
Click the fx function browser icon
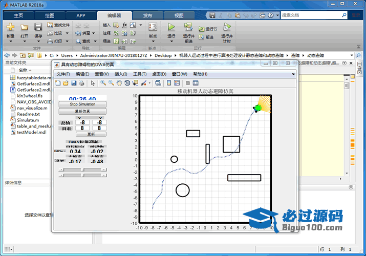(x=125, y=25)
